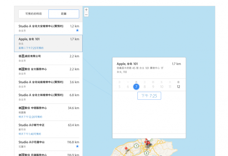Click 明天下午1:40可預約 availability link
Screen dimensions: 228x156
pos(30,134)
